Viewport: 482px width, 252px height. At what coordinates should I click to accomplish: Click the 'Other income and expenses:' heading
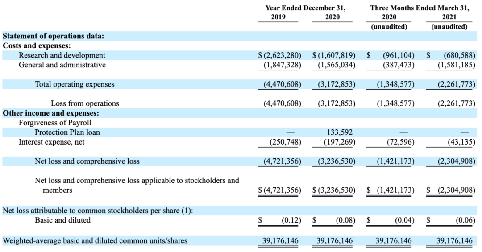tap(51, 113)
